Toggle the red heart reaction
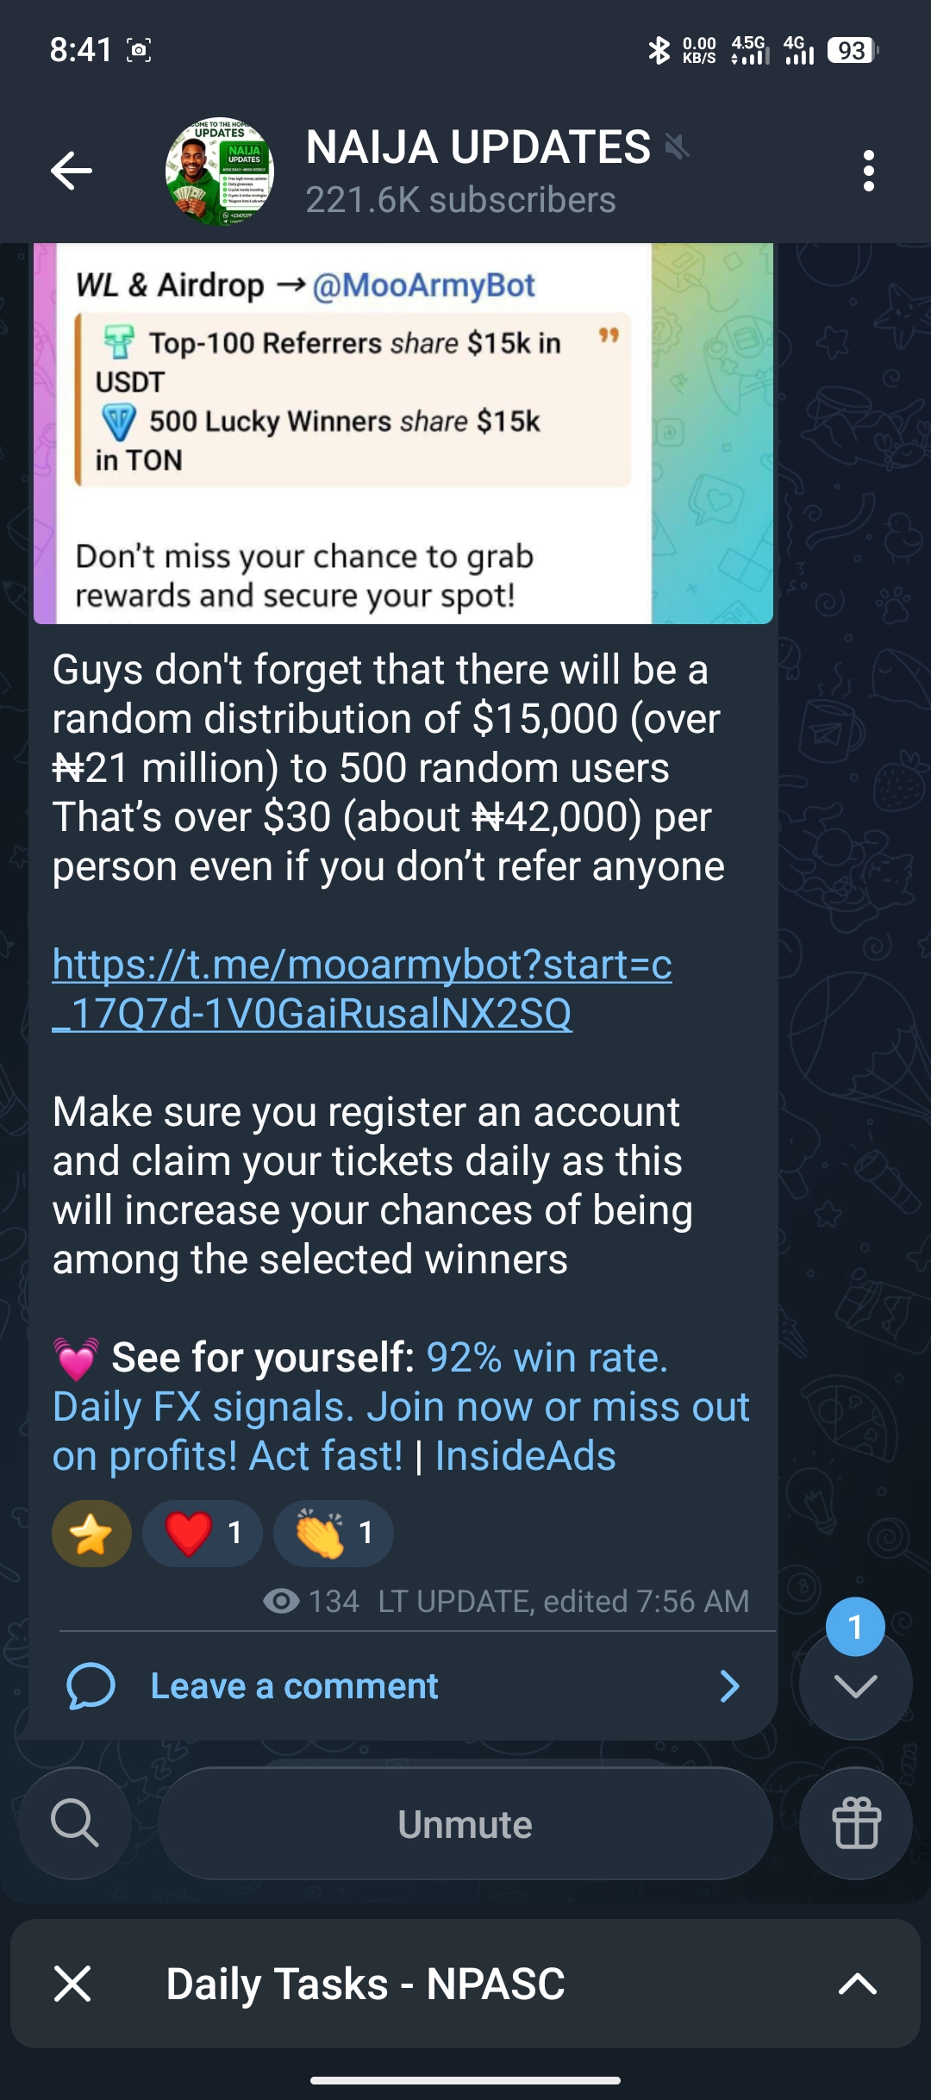This screenshot has height=2100, width=931. 203,1533
